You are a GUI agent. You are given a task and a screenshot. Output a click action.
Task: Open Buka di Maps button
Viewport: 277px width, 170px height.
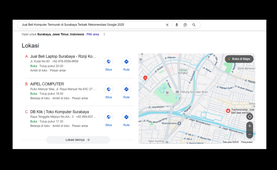(x=239, y=59)
